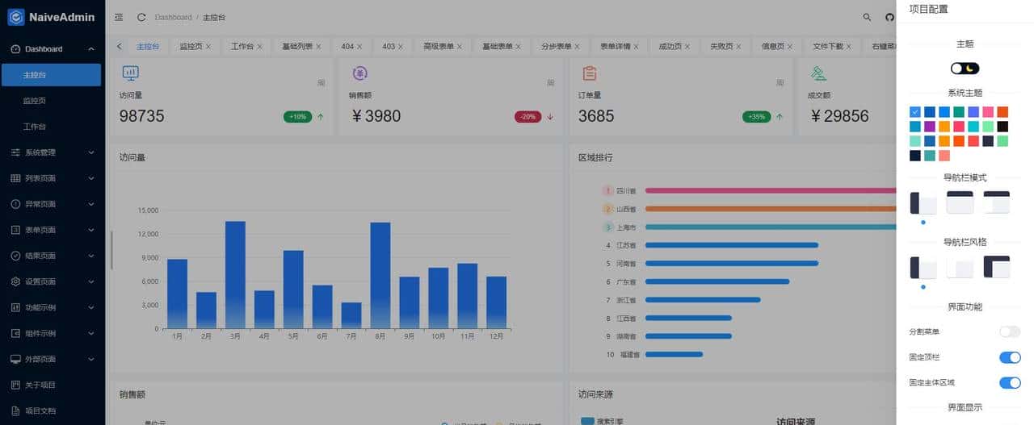The height and width of the screenshot is (425, 1034).
Task: Click the clipboard icon on 订单量 card
Action: [589, 73]
